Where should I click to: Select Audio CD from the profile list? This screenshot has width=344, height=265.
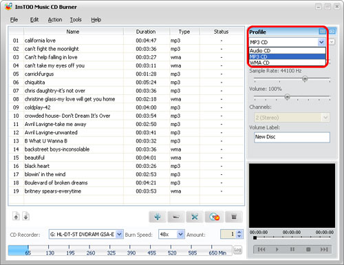(288, 50)
